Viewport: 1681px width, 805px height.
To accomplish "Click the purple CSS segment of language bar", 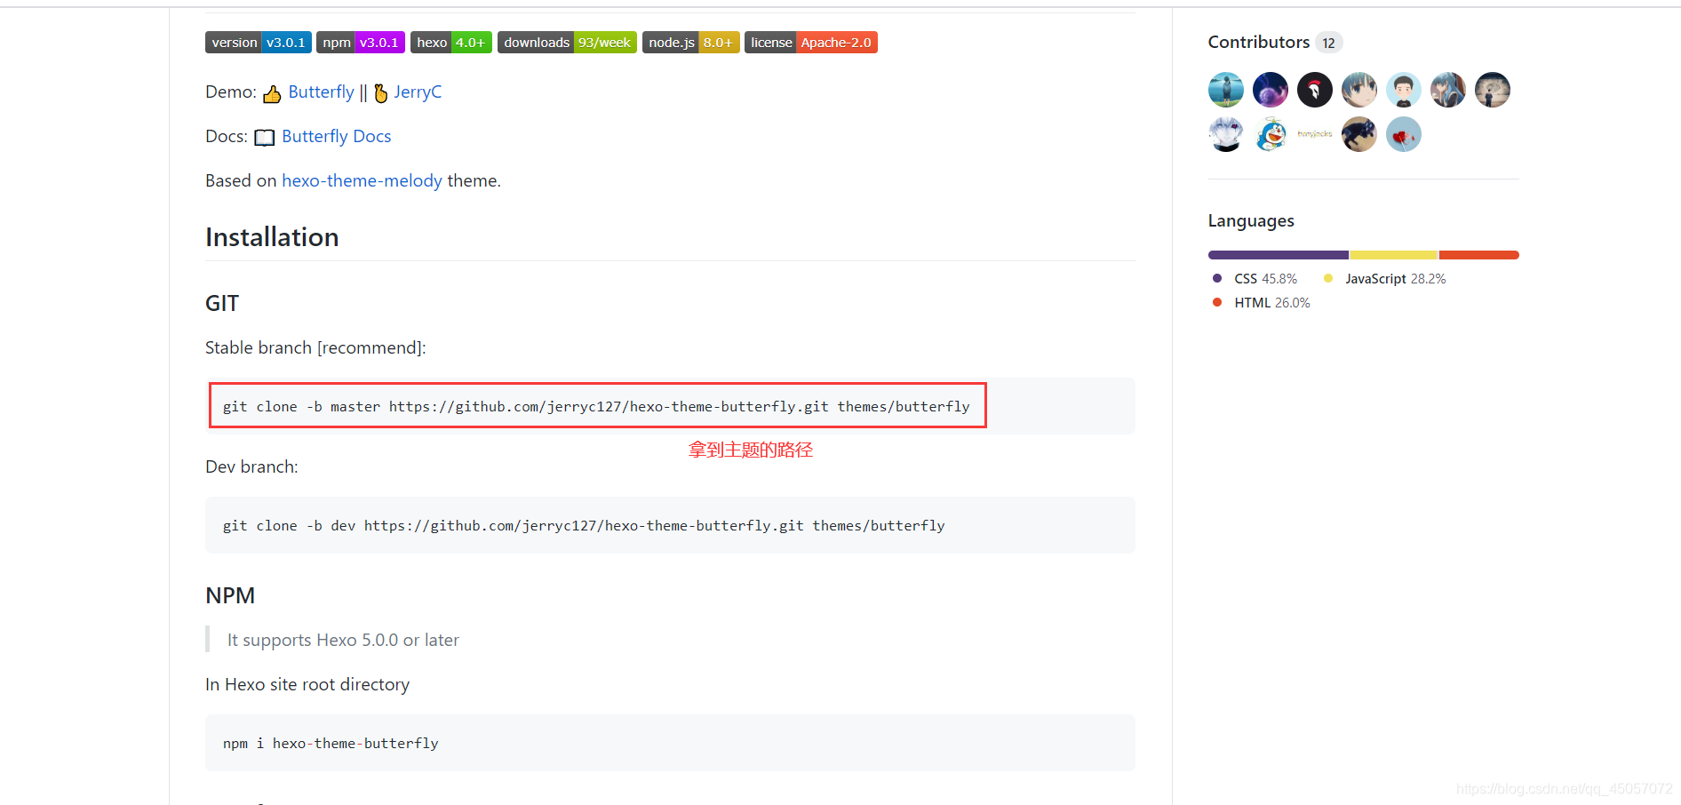I will click(1278, 255).
